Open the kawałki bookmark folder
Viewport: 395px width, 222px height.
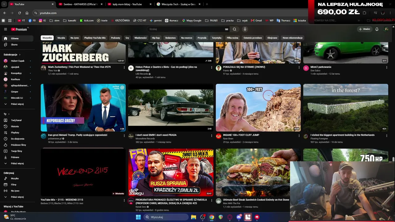tap(69, 21)
